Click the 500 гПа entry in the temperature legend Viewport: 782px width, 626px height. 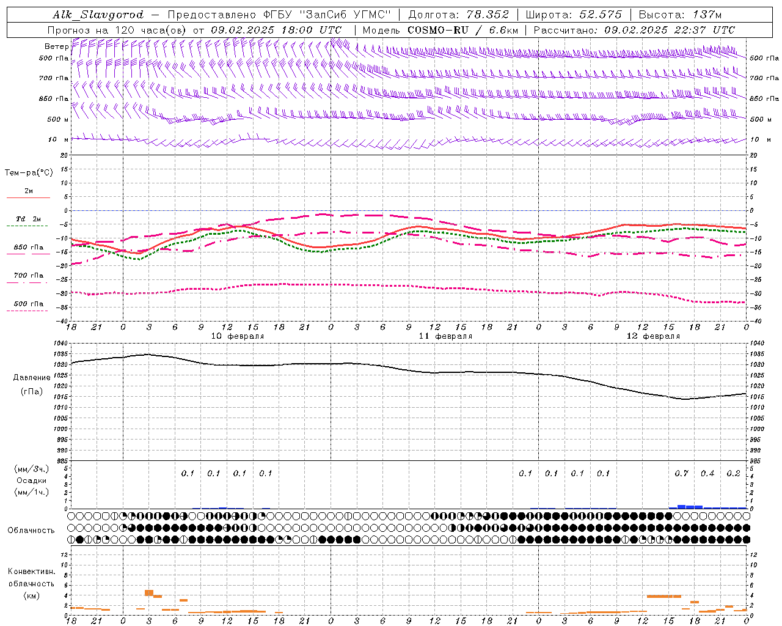pyautogui.click(x=28, y=304)
